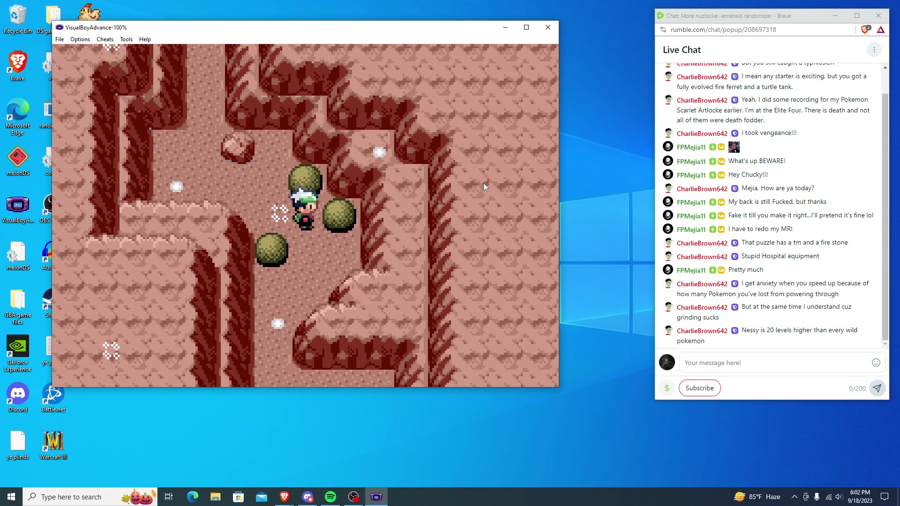Open the Discord desktop shortcut
The width and height of the screenshot is (900, 506).
pyautogui.click(x=18, y=398)
